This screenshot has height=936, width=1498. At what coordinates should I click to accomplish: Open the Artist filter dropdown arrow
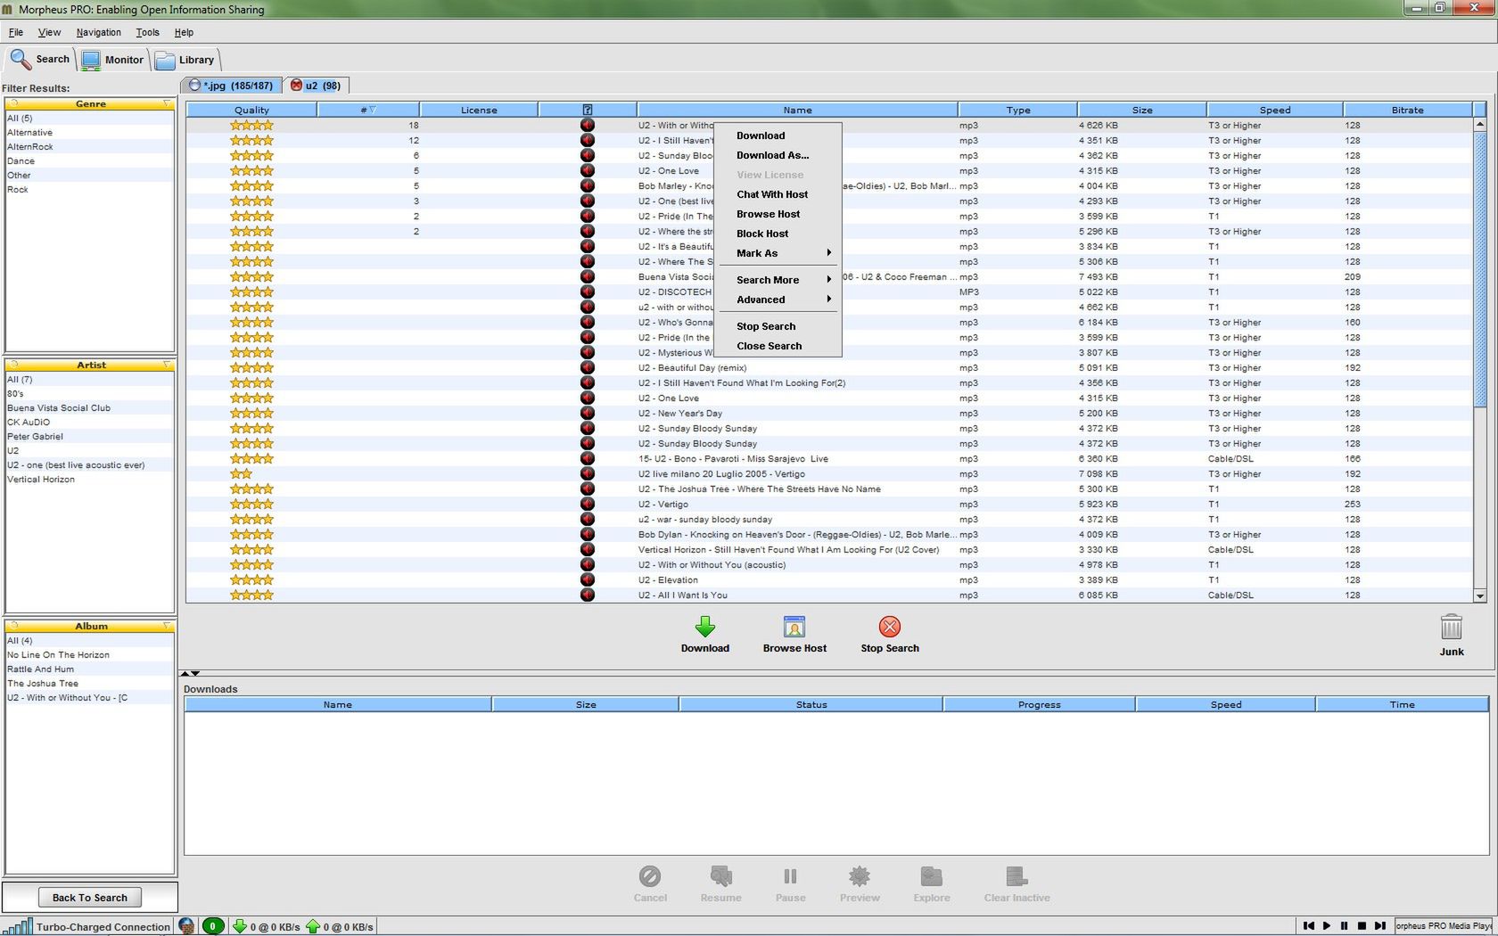(167, 365)
